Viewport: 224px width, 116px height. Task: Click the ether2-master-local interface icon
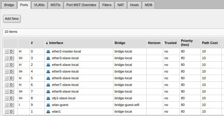(x=48, y=52)
